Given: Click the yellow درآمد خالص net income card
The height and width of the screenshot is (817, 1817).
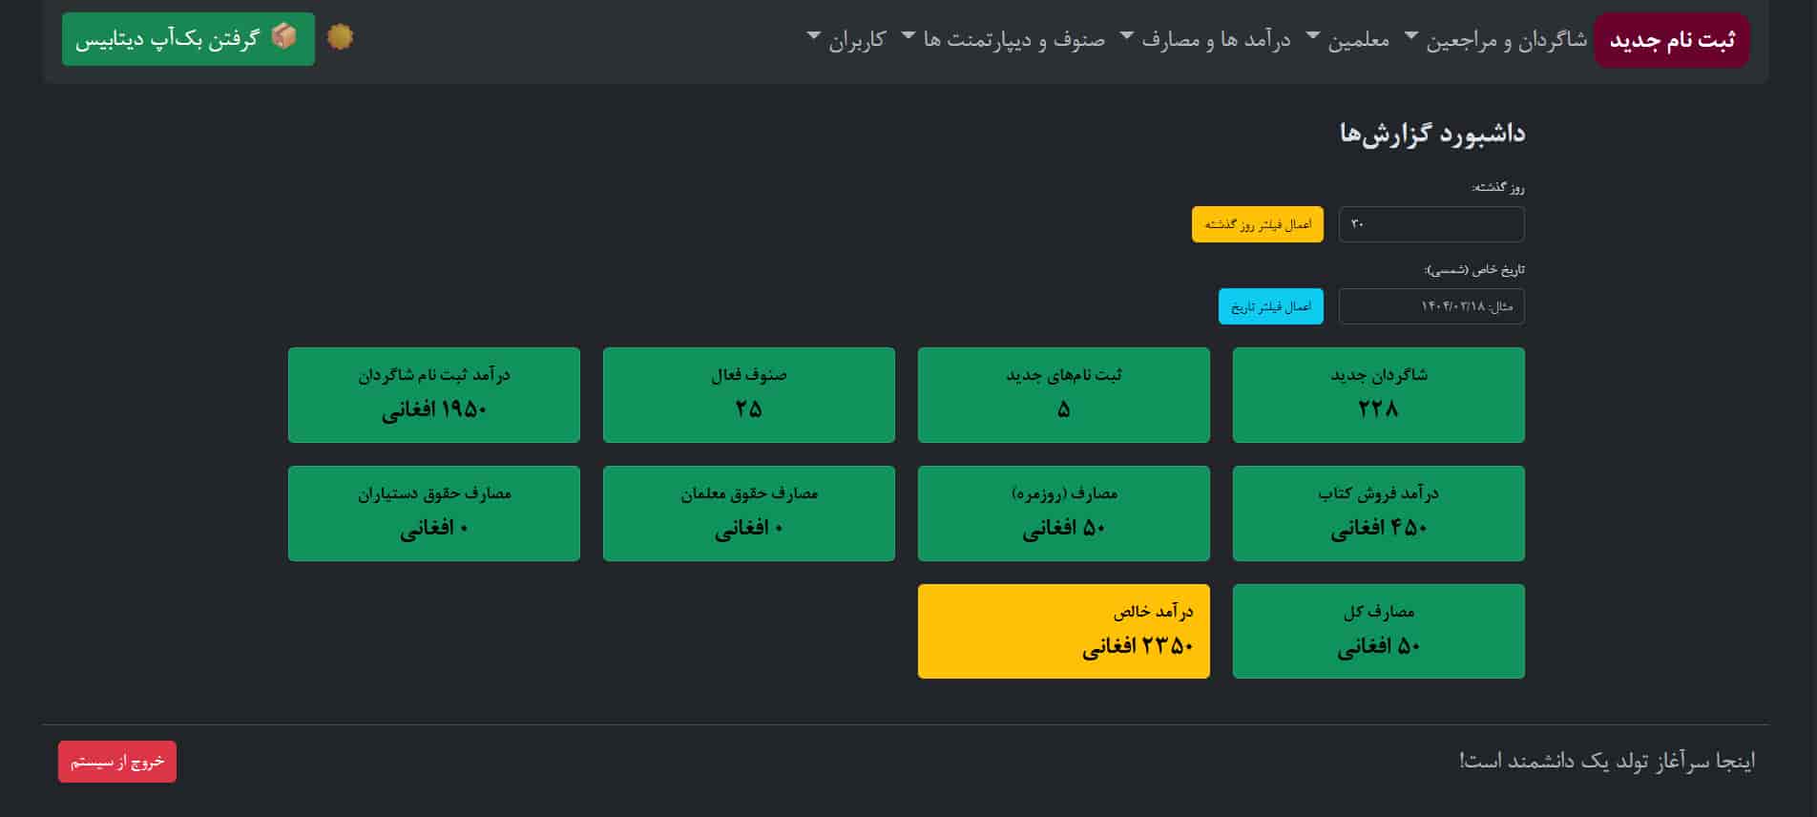Looking at the screenshot, I should 1064,632.
